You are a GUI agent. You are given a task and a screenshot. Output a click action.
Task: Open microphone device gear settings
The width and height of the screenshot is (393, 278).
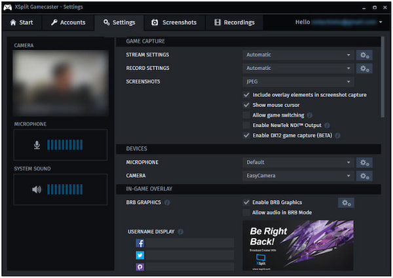(x=364, y=163)
